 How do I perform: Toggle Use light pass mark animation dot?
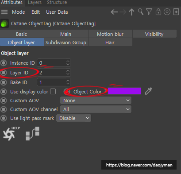pos(4,118)
